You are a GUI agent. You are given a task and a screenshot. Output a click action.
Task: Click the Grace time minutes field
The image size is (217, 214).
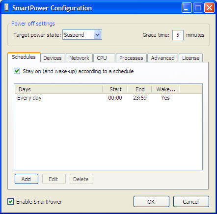[178, 35]
